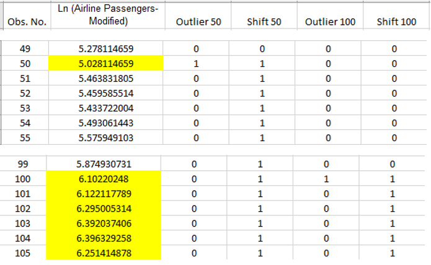Click the cell with value 6.251414878
The width and height of the screenshot is (431, 265).
pyautogui.click(x=104, y=253)
